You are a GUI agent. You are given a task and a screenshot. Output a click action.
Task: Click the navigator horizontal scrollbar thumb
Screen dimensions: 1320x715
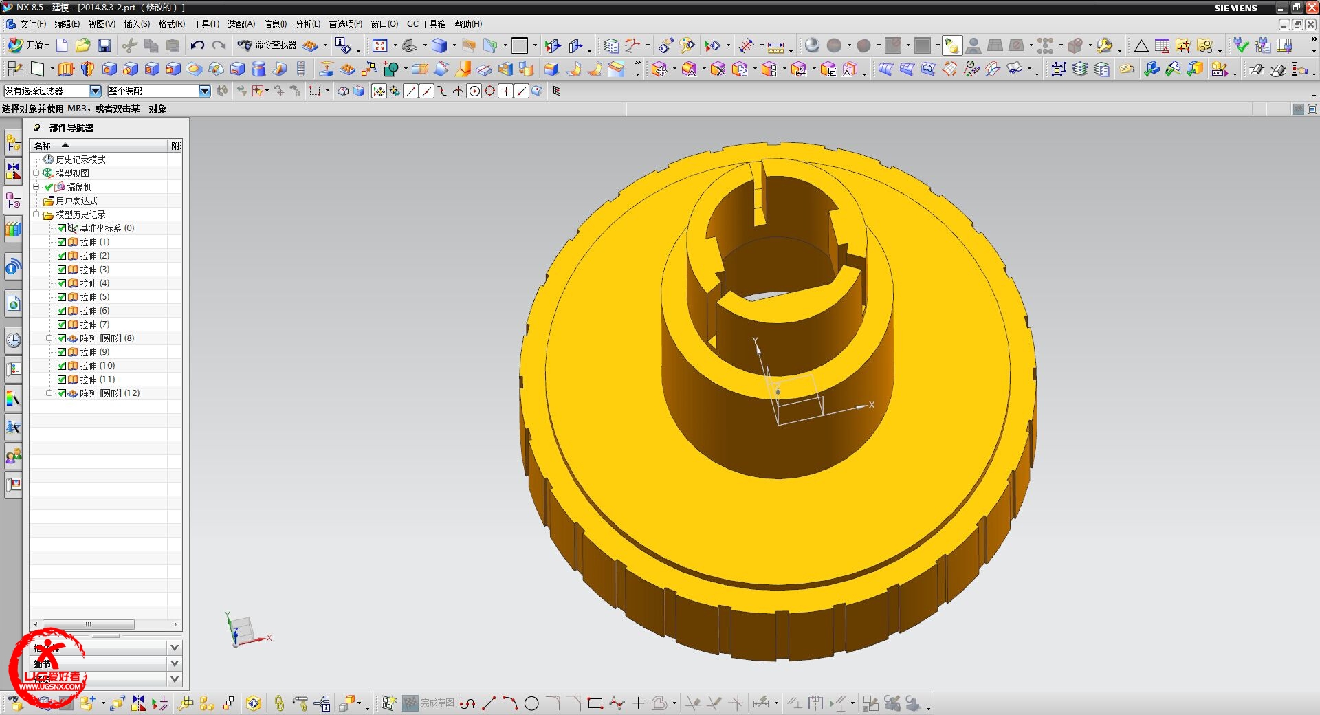click(x=89, y=624)
